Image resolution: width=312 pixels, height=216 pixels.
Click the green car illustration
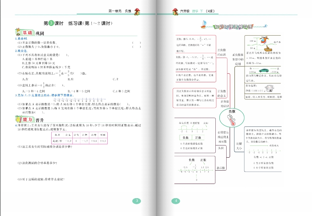pyautogui.click(x=263, y=70)
